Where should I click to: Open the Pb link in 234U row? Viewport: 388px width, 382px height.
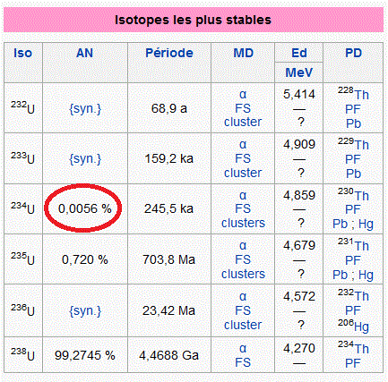pyautogui.click(x=341, y=224)
